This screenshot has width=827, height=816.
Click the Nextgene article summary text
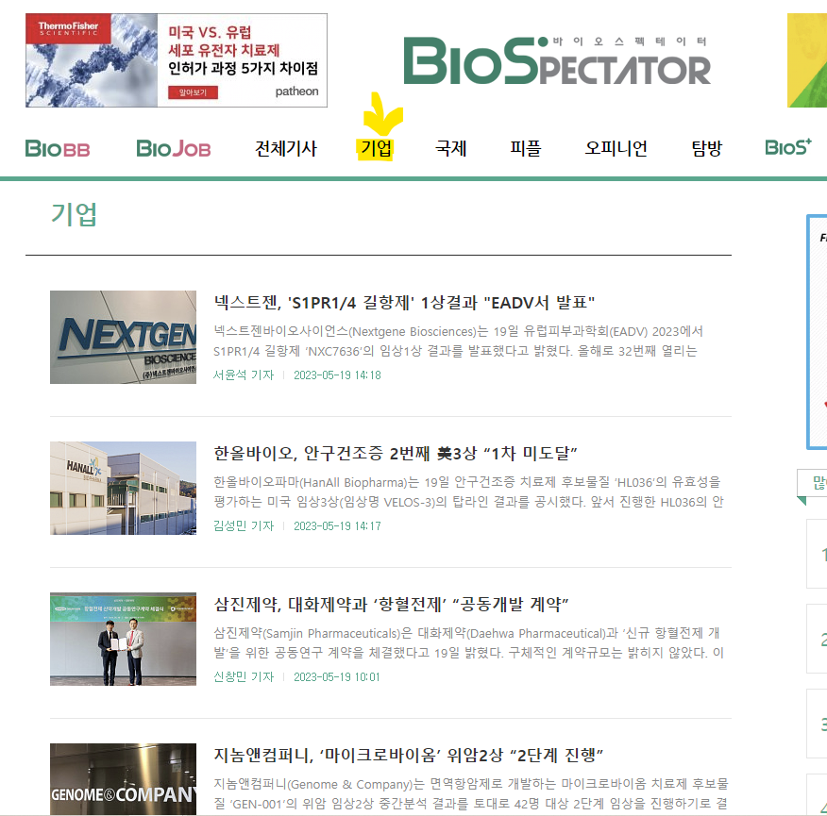point(458,341)
